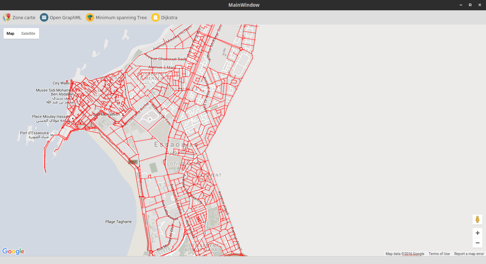Click the Zone carte map icon
This screenshot has height=264, width=486.
[x=7, y=17]
